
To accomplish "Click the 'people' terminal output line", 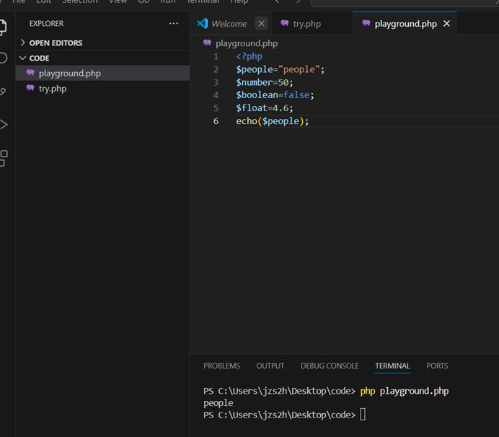I will point(218,403).
